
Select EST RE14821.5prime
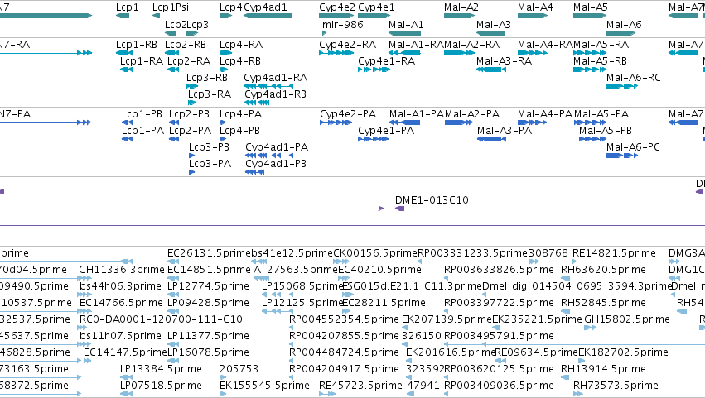(x=575, y=261)
